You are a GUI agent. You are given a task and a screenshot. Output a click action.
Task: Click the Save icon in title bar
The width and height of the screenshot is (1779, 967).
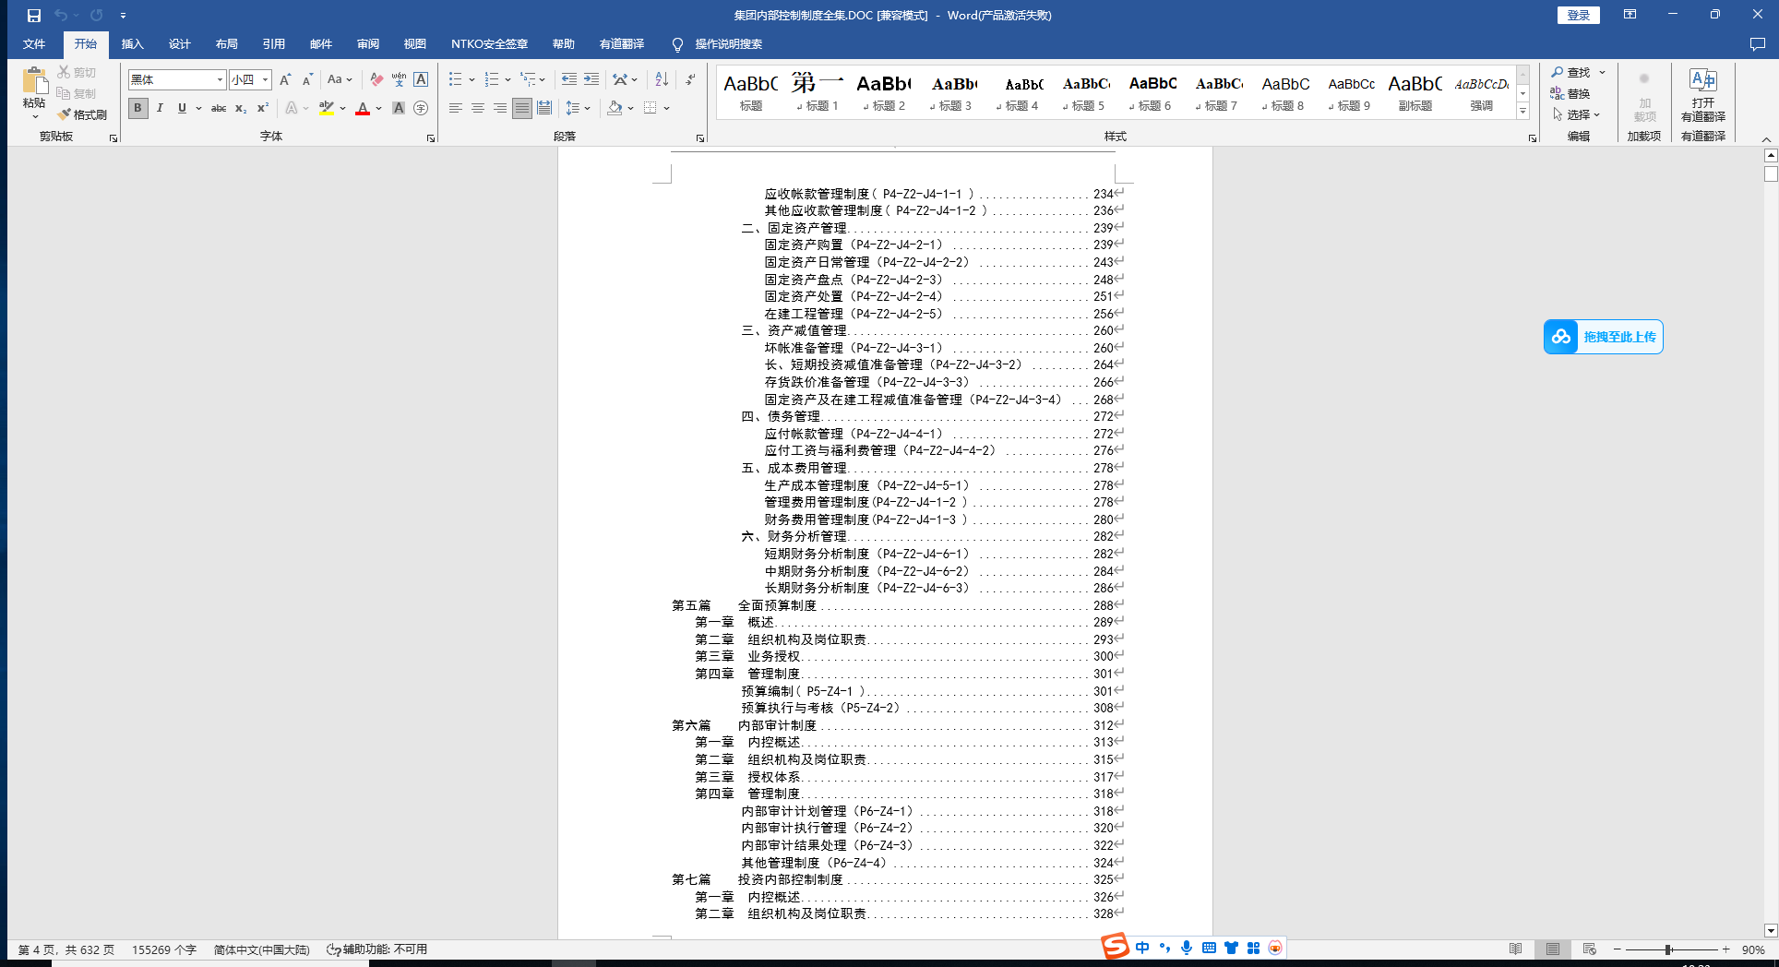(x=34, y=16)
